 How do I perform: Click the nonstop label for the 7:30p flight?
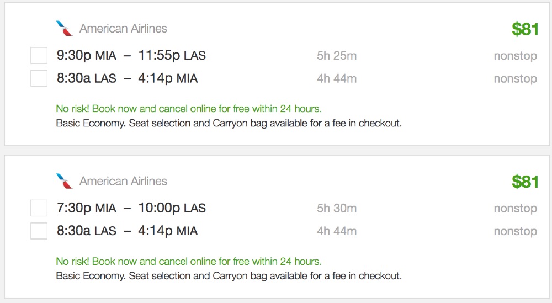tap(515, 208)
